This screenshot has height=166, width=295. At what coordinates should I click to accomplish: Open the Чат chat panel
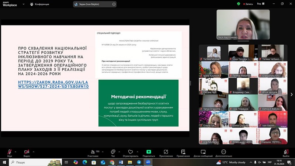[x=113, y=153]
